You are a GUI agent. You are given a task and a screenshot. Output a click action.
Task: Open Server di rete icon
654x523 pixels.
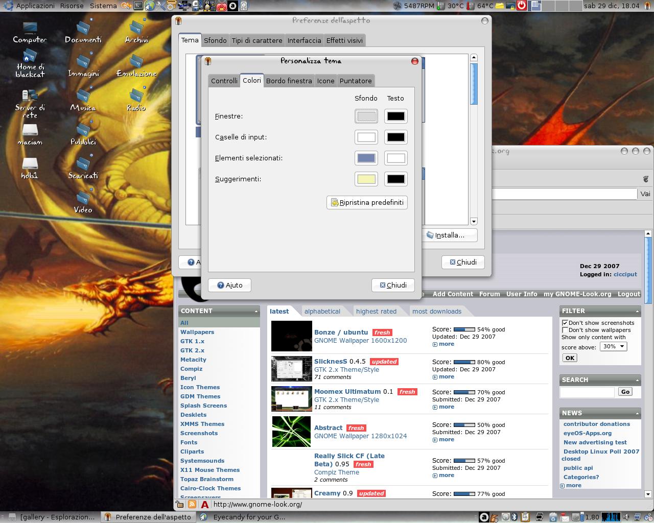pos(30,104)
